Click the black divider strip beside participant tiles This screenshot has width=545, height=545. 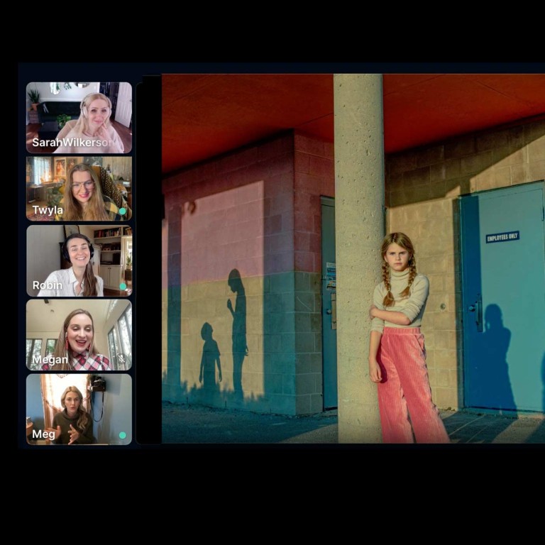[149, 259]
